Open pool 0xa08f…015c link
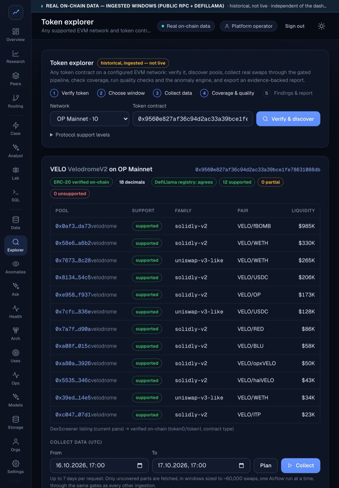339x488 pixels. [73, 346]
